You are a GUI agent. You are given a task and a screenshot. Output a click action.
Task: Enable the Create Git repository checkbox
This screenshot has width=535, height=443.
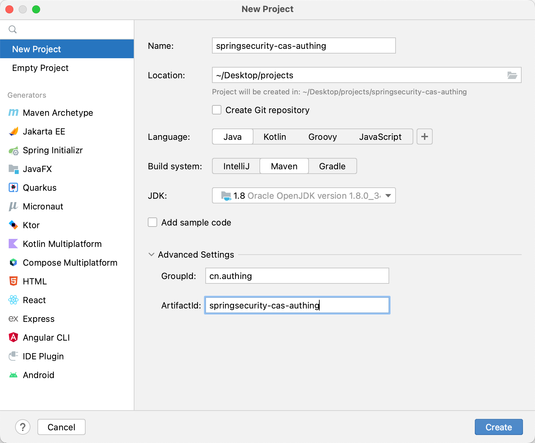tap(217, 110)
